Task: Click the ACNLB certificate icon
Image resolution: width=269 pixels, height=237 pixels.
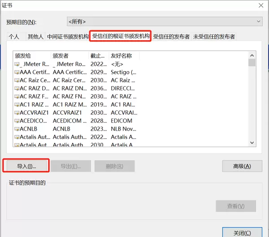Action: (x=17, y=129)
